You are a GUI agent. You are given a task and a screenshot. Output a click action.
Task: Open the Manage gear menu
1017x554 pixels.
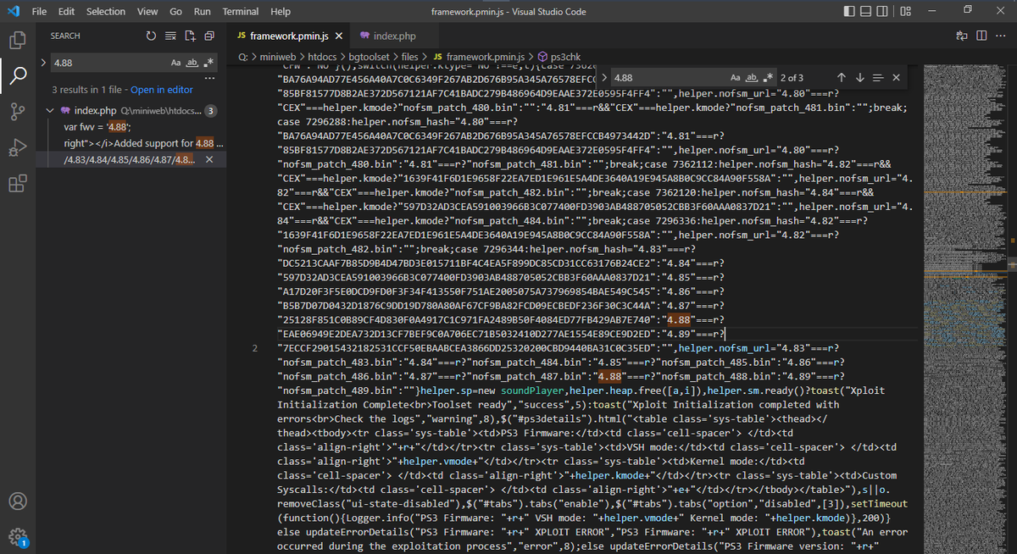18,536
